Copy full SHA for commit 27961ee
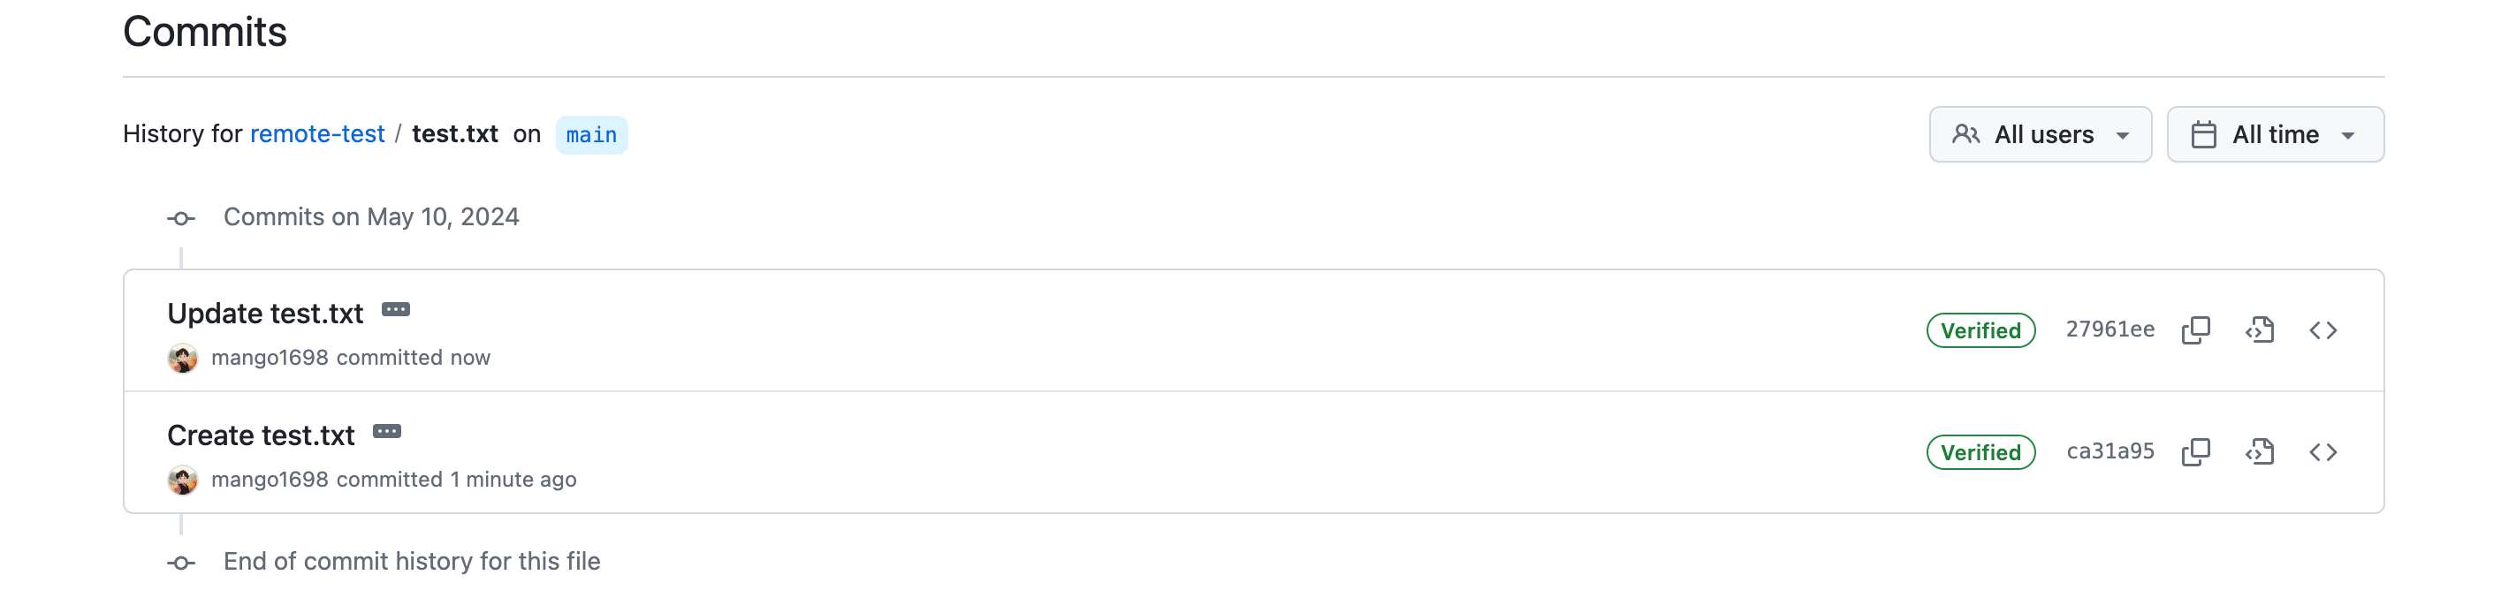The image size is (2501, 613). click(x=2195, y=330)
